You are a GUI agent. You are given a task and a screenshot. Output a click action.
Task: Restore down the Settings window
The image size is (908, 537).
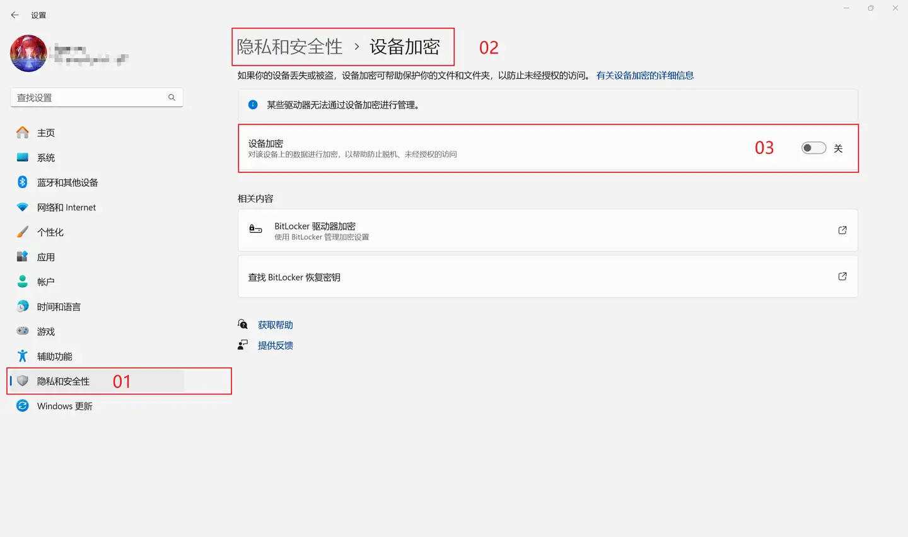(x=871, y=8)
